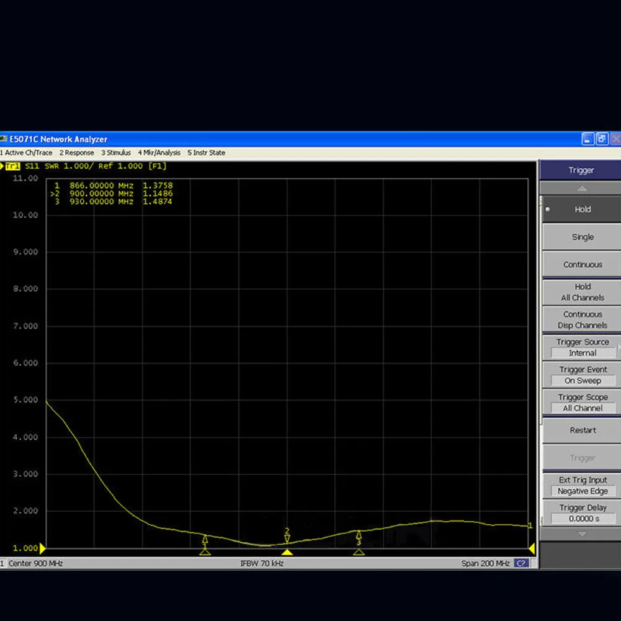Viewport: 621px width, 621px height.
Task: Click marker 3 triangle at 930 MHz
Action: [x=359, y=552]
